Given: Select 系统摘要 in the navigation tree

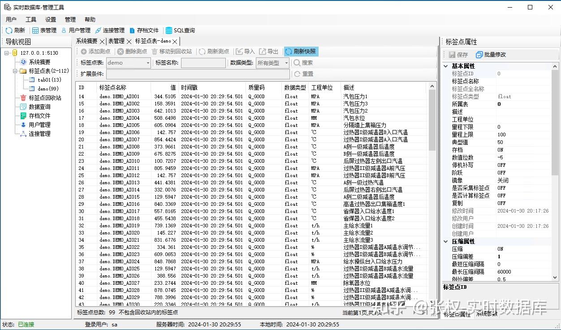Looking at the screenshot, I should pos(39,62).
